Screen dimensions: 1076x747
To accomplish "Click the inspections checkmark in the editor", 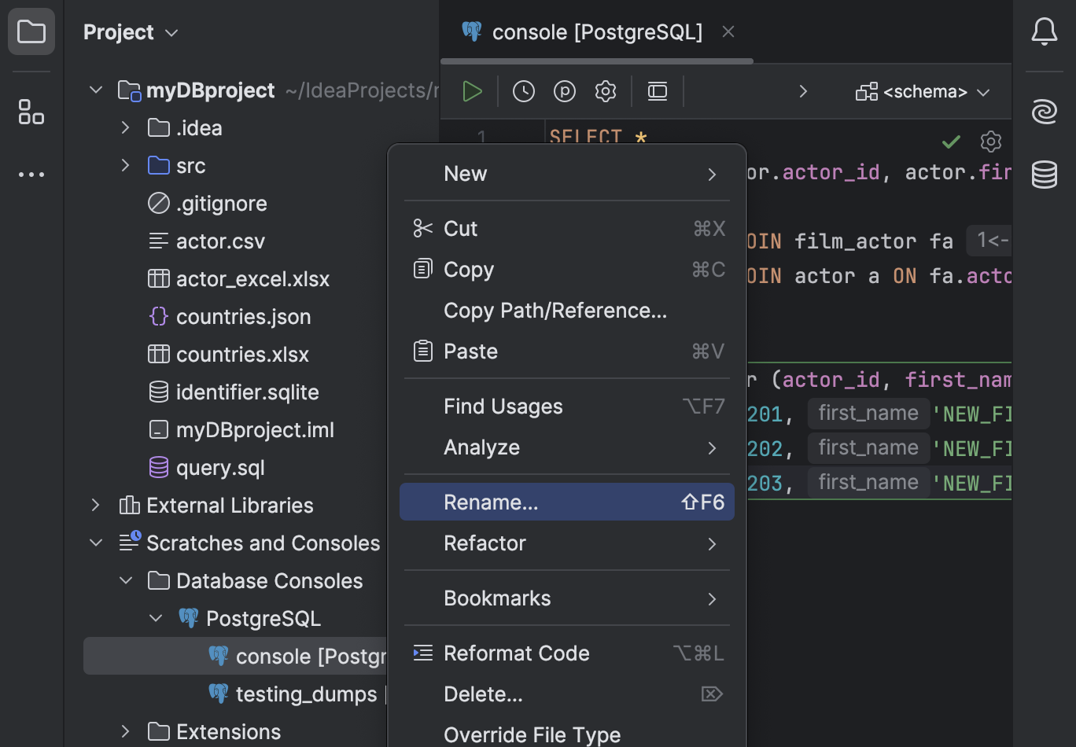I will pyautogui.click(x=950, y=142).
